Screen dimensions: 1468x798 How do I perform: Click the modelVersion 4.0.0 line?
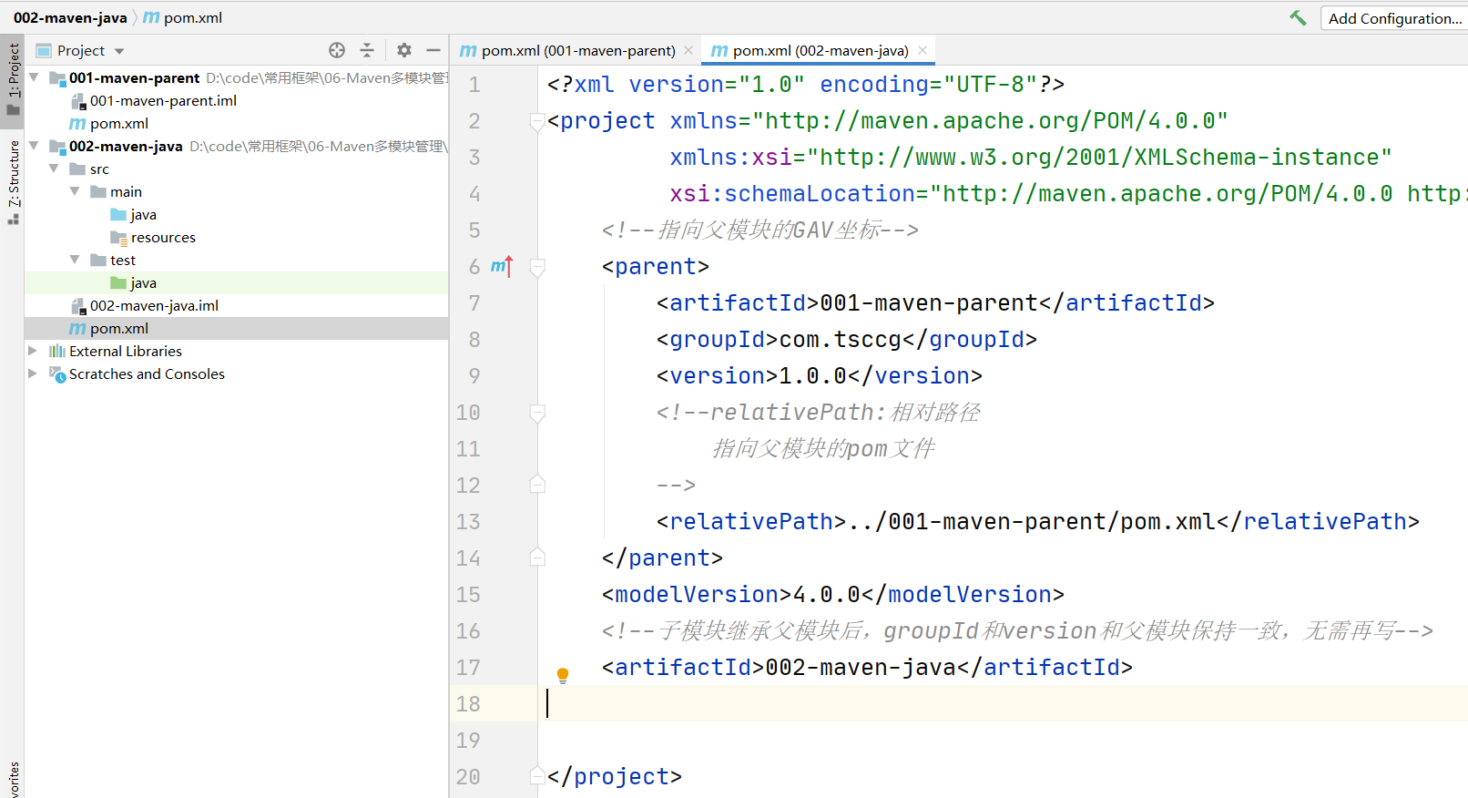(x=832, y=594)
